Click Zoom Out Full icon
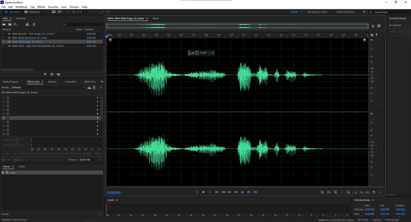Screen dimensions: 411x222 [x=348, y=192]
